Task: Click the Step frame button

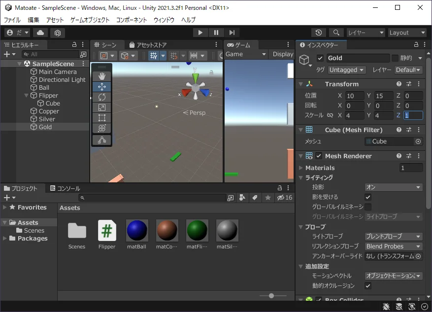Action: (x=232, y=33)
